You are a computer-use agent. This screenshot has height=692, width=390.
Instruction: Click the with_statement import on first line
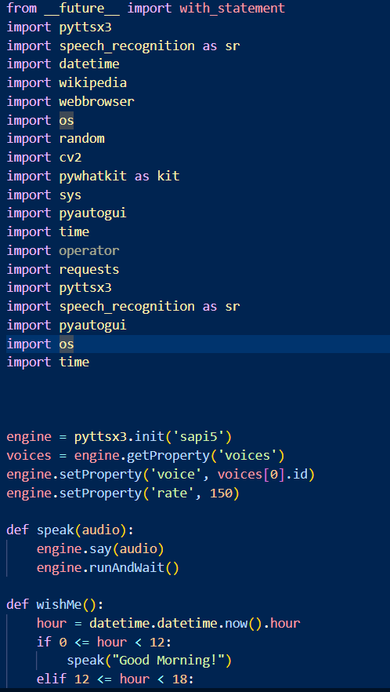pos(233,9)
